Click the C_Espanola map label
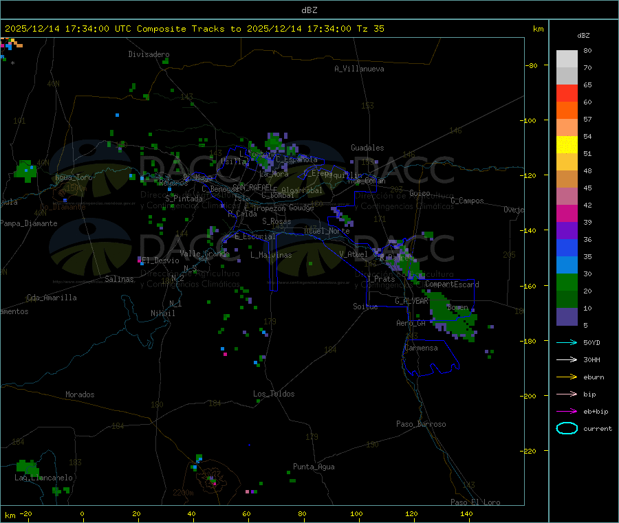The image size is (619, 523). coord(296,159)
